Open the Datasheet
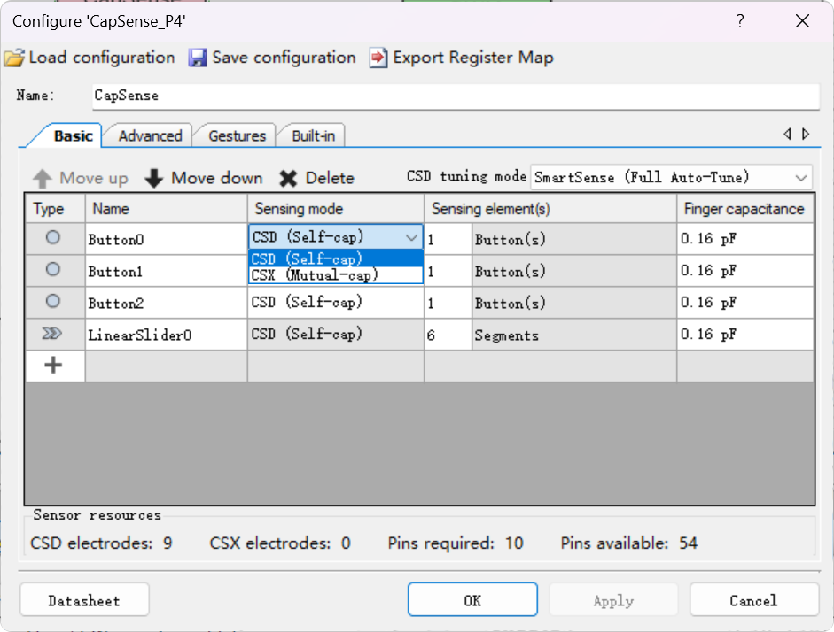The width and height of the screenshot is (834, 632). click(x=84, y=601)
